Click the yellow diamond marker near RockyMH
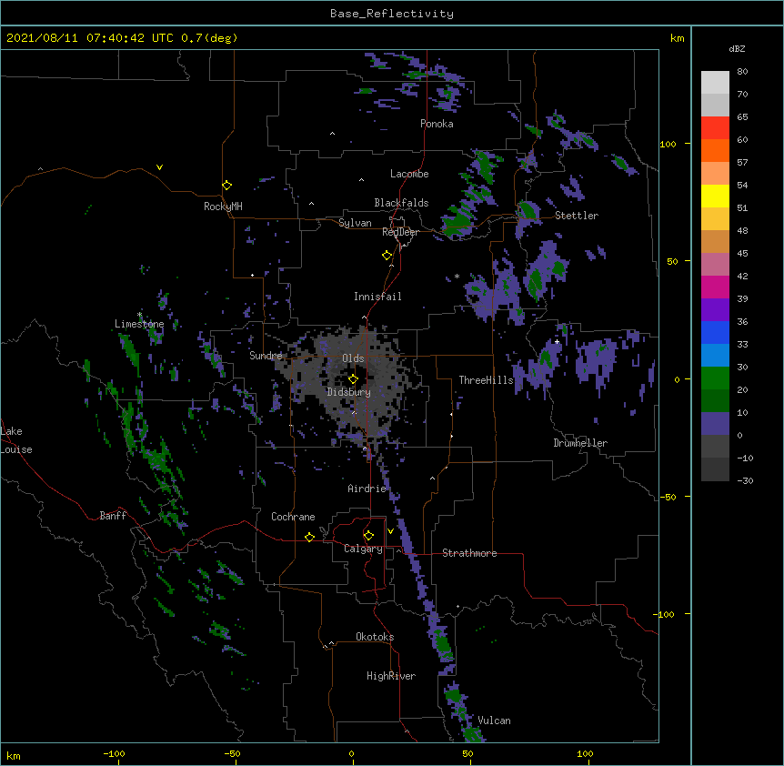Screen dimensions: 784x766 pyautogui.click(x=227, y=186)
